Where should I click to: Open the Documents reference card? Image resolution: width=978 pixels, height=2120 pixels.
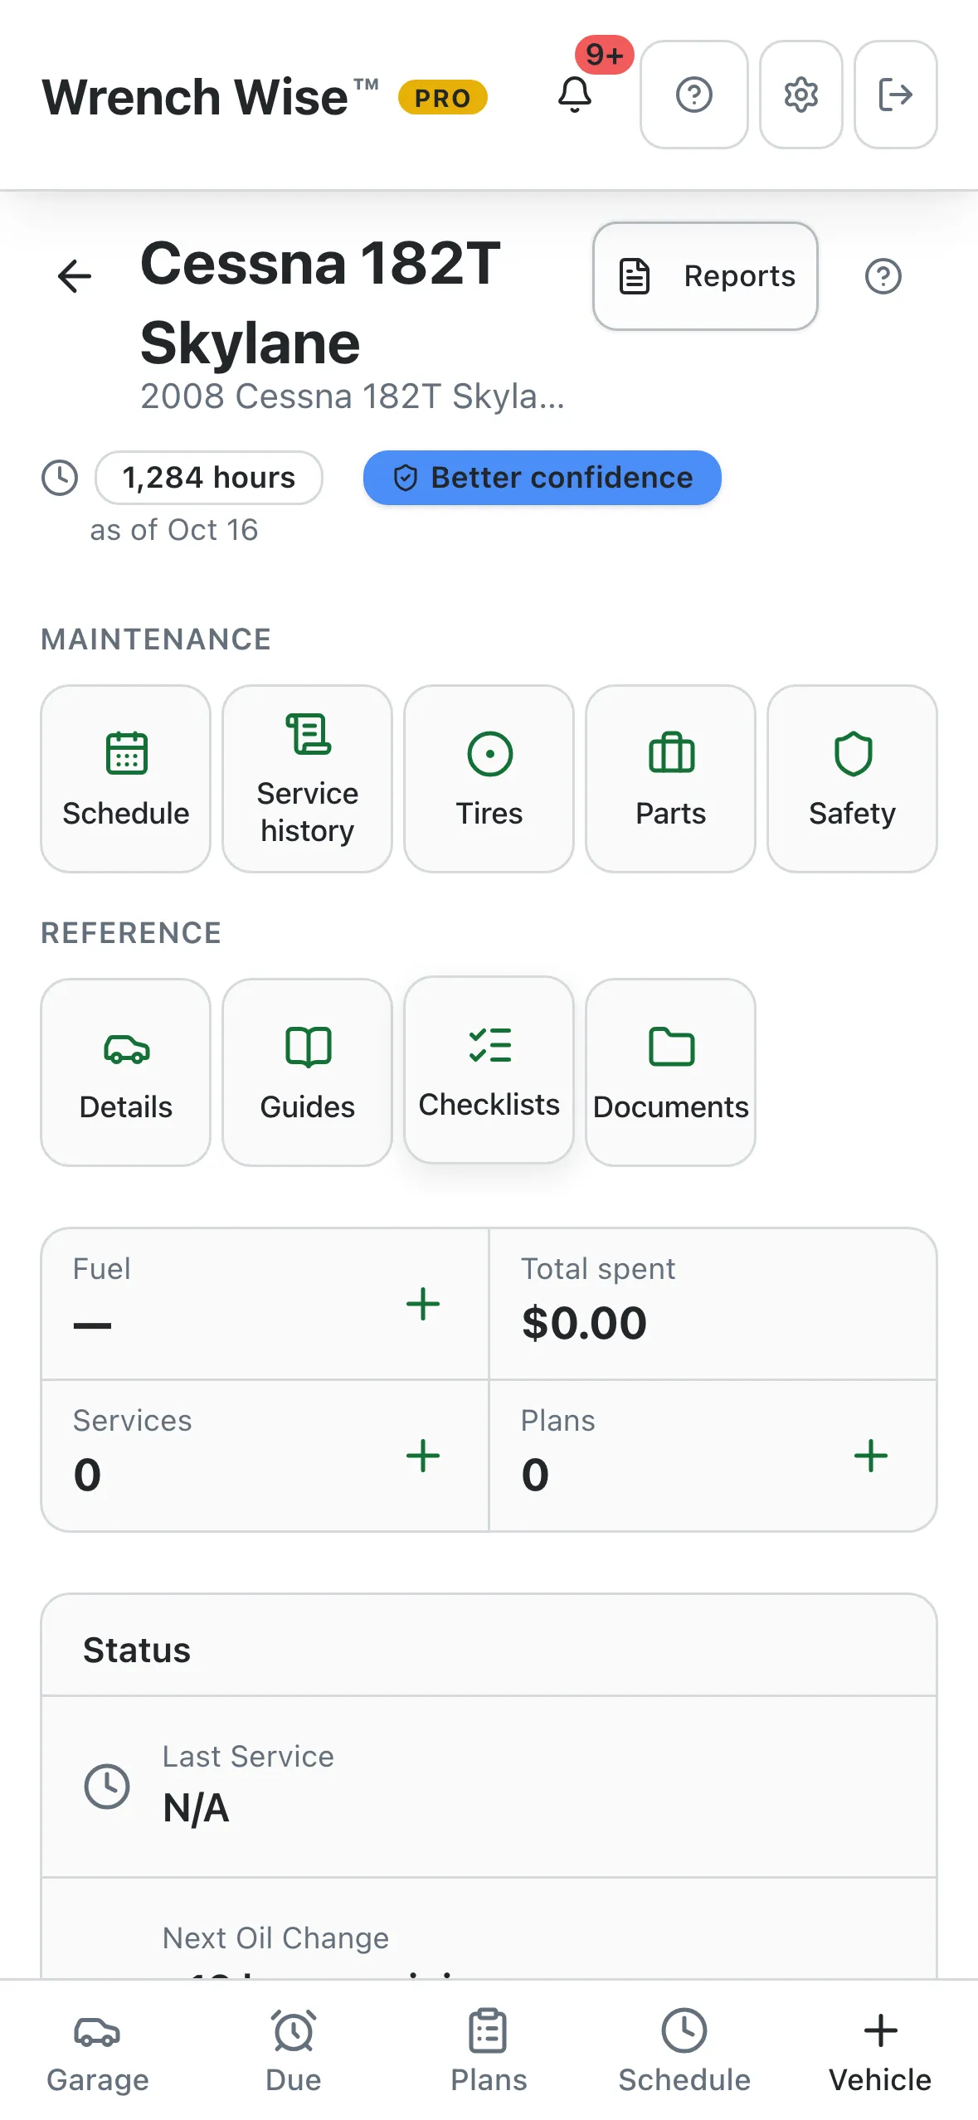(x=671, y=1072)
